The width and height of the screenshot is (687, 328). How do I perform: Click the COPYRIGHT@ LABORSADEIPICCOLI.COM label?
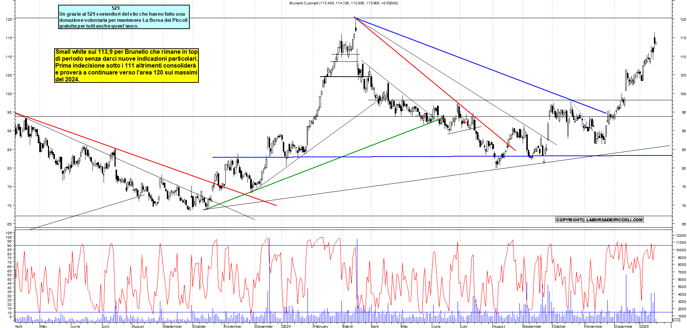click(x=599, y=220)
